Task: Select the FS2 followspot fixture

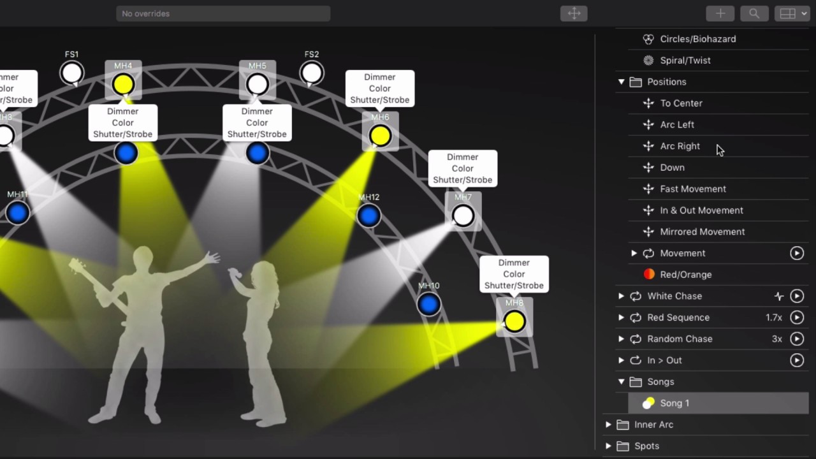Action: click(312, 73)
